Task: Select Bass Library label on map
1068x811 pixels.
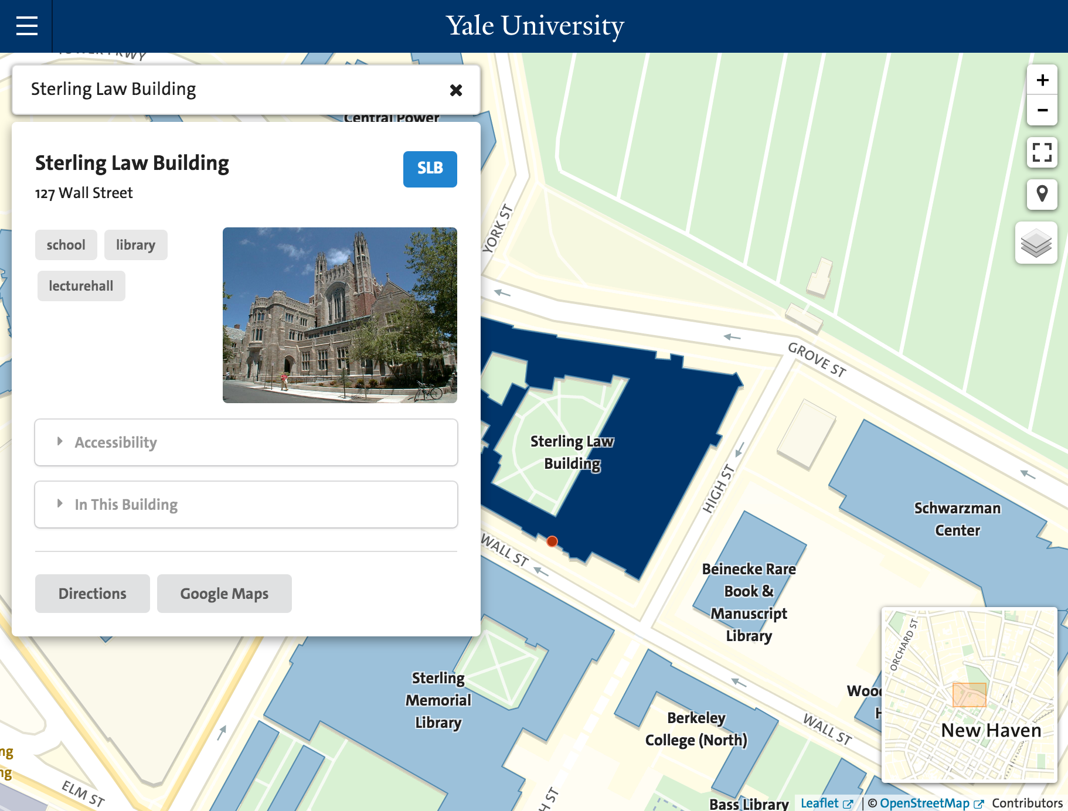Action: tap(749, 804)
